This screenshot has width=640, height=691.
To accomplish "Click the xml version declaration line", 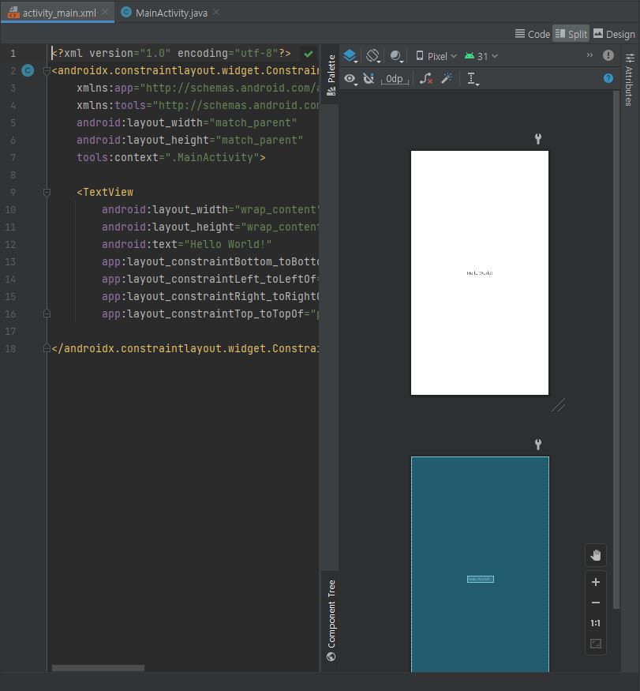I will 171,54.
